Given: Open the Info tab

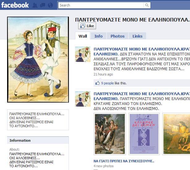Looking at the screenshot, I should pos(98,36).
